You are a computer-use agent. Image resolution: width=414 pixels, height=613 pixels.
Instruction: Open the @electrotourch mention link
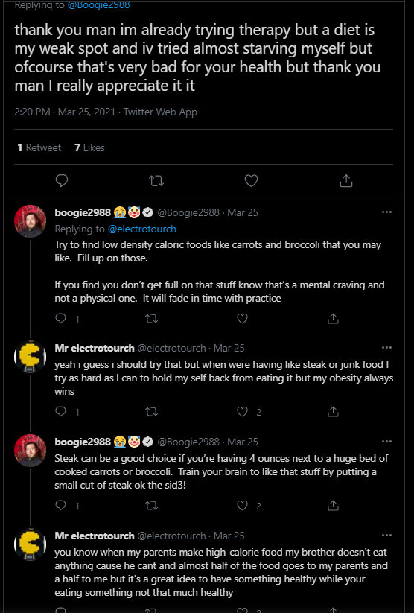(142, 229)
